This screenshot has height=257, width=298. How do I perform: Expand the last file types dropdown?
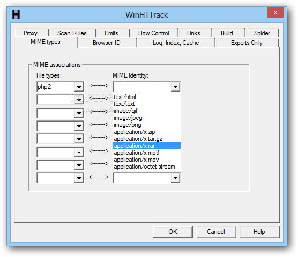tap(79, 178)
